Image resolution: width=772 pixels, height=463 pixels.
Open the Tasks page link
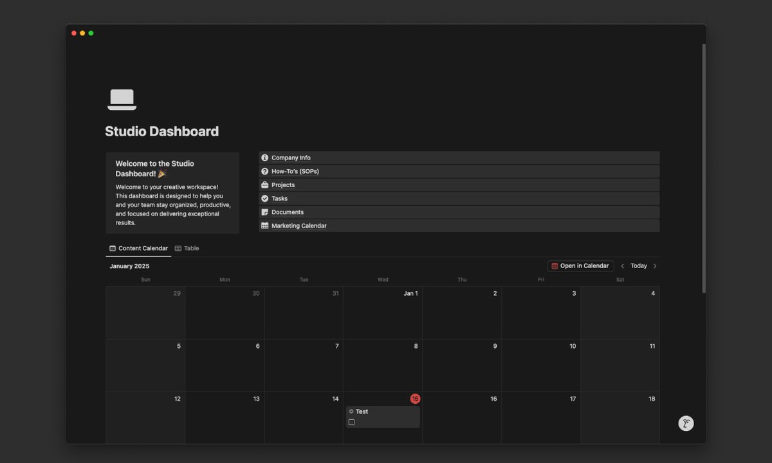459,198
